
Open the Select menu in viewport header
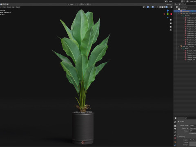tap(9, 7)
